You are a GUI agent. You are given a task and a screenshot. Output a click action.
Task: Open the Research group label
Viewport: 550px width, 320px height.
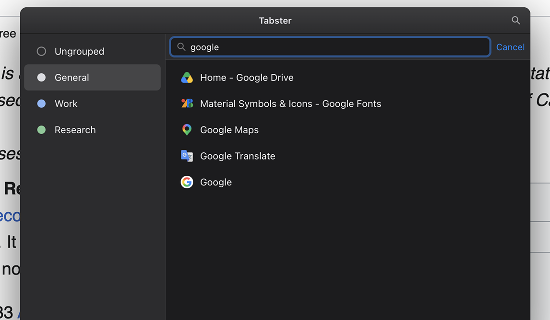click(75, 130)
